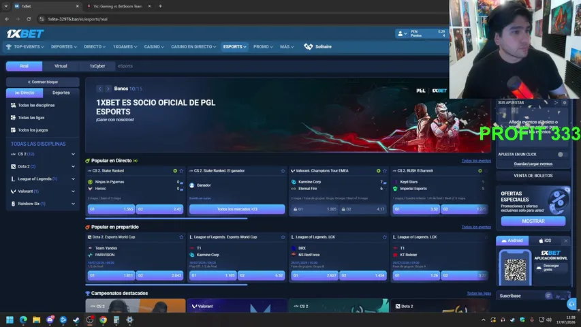The image size is (581, 327).
Task: Watch live stream of CS 2 Stake Ranked match
Action: pos(175,171)
